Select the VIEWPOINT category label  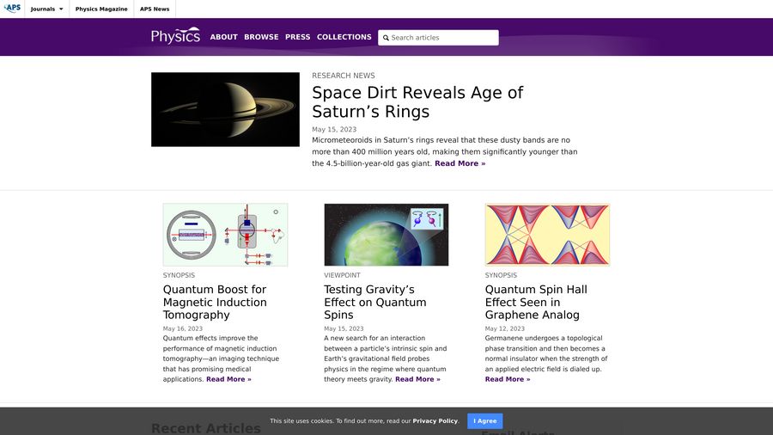click(x=342, y=275)
